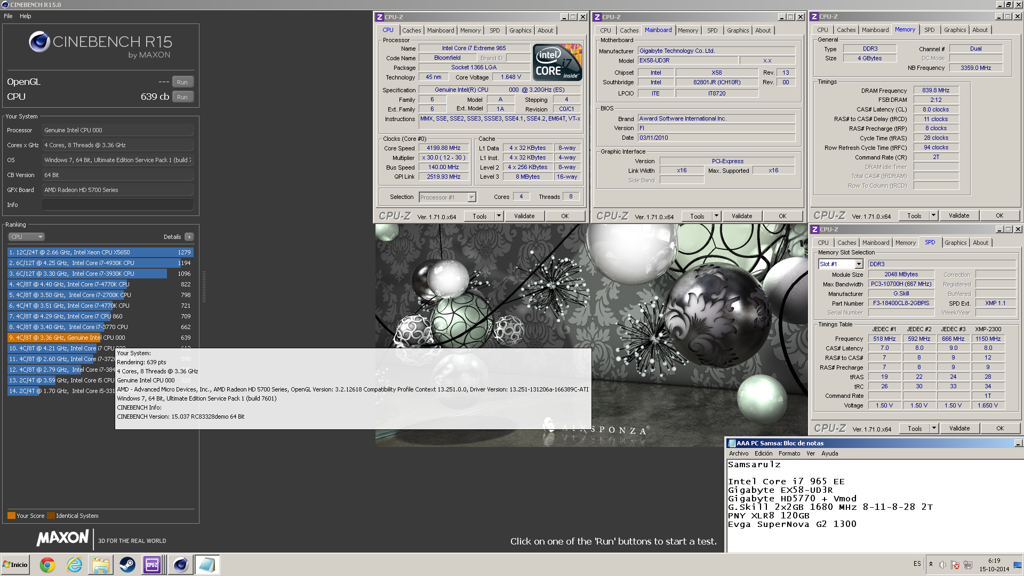
Task: Switch to Caches tab in CPU-Z CPU window
Action: [412, 30]
